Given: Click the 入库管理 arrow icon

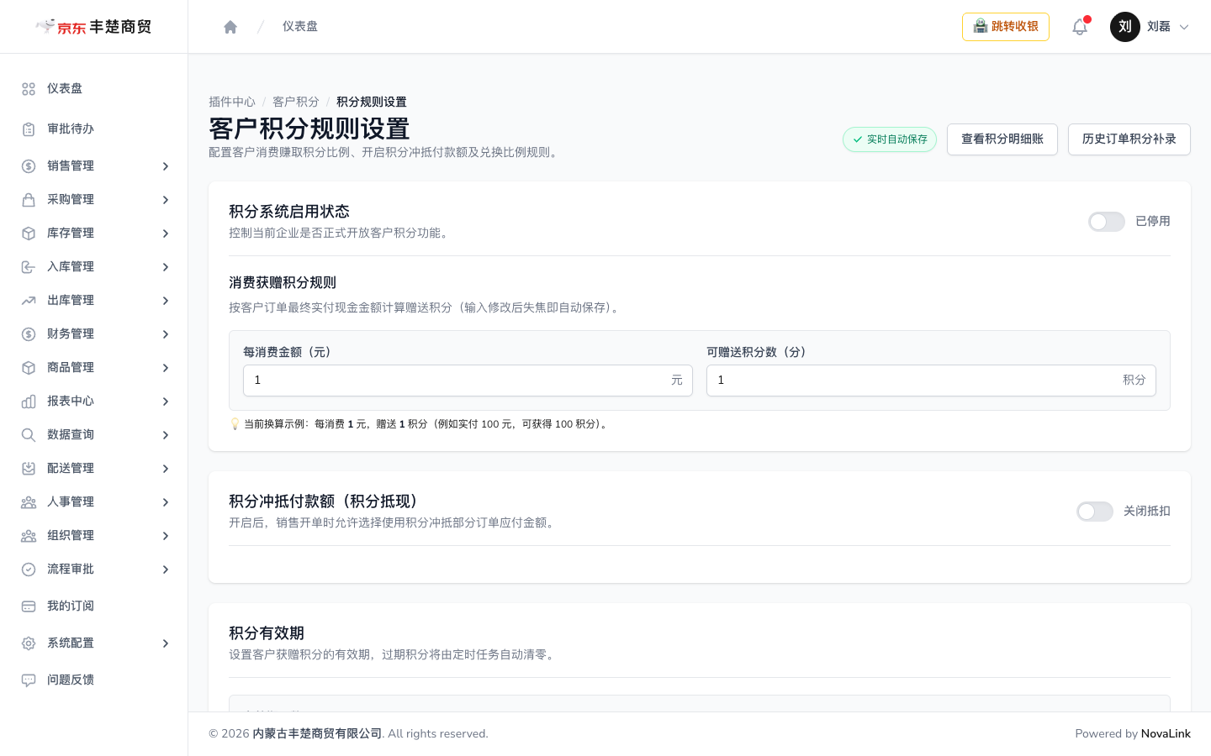Looking at the screenshot, I should (x=29, y=267).
